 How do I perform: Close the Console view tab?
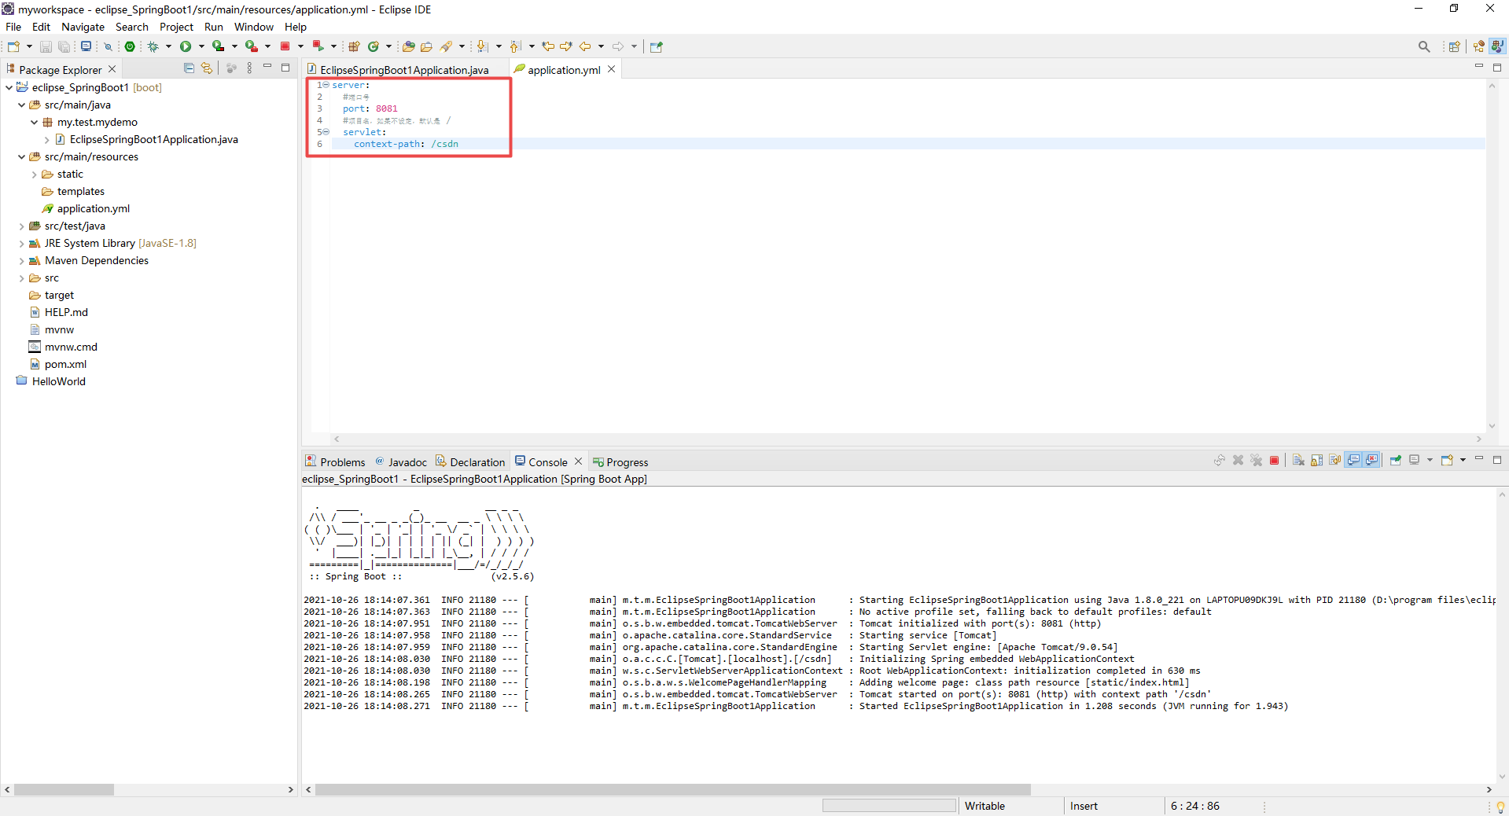pos(579,461)
